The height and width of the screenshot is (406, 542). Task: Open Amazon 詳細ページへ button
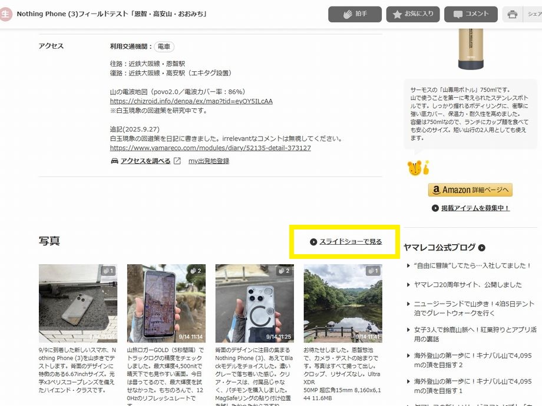(470, 190)
